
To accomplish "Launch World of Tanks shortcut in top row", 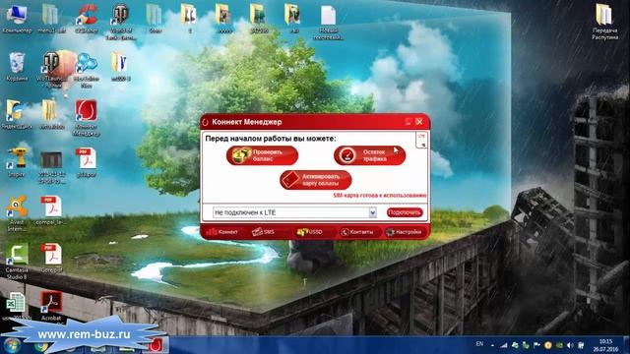I will click(x=120, y=22).
